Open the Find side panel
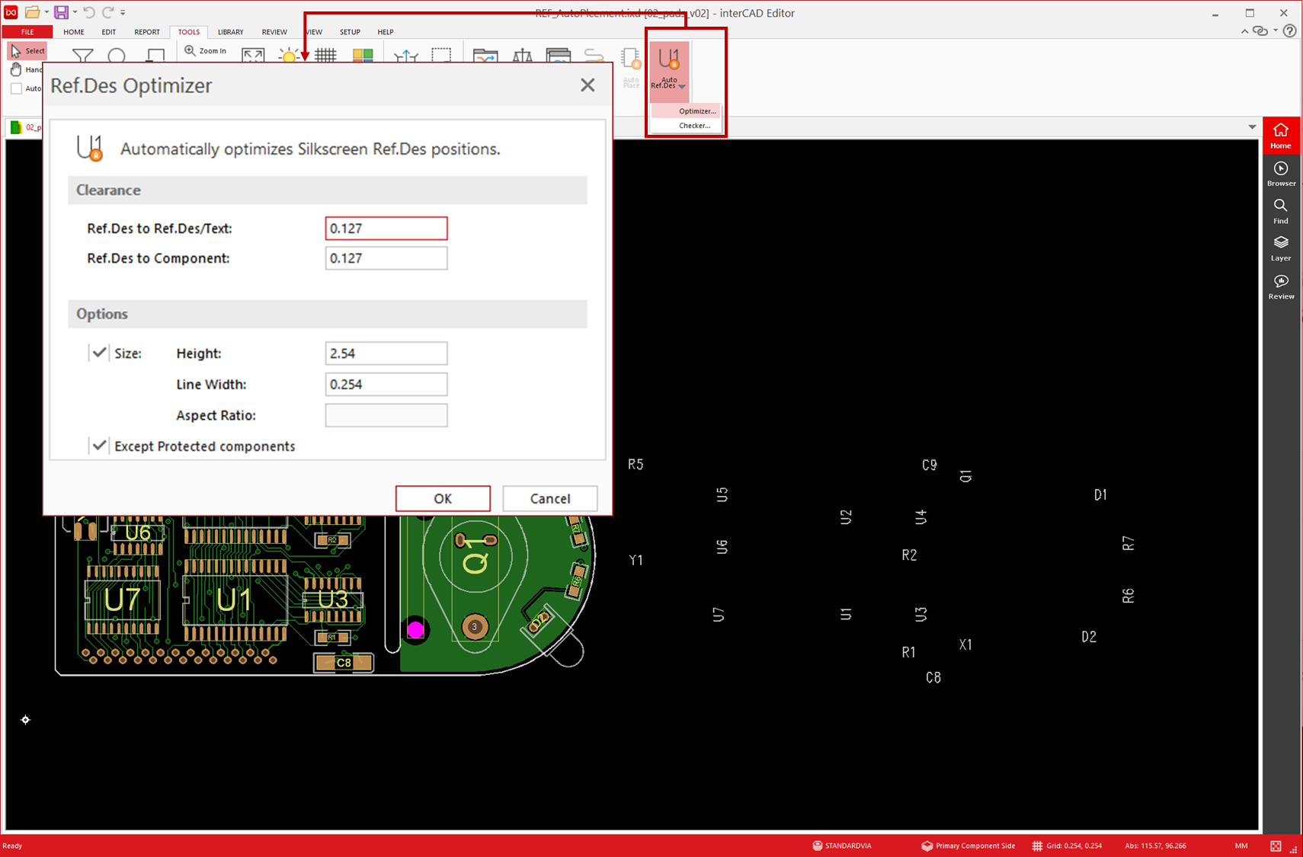 (1281, 211)
